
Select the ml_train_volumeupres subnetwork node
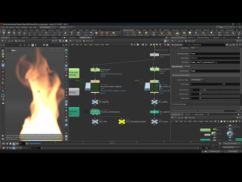95,112
